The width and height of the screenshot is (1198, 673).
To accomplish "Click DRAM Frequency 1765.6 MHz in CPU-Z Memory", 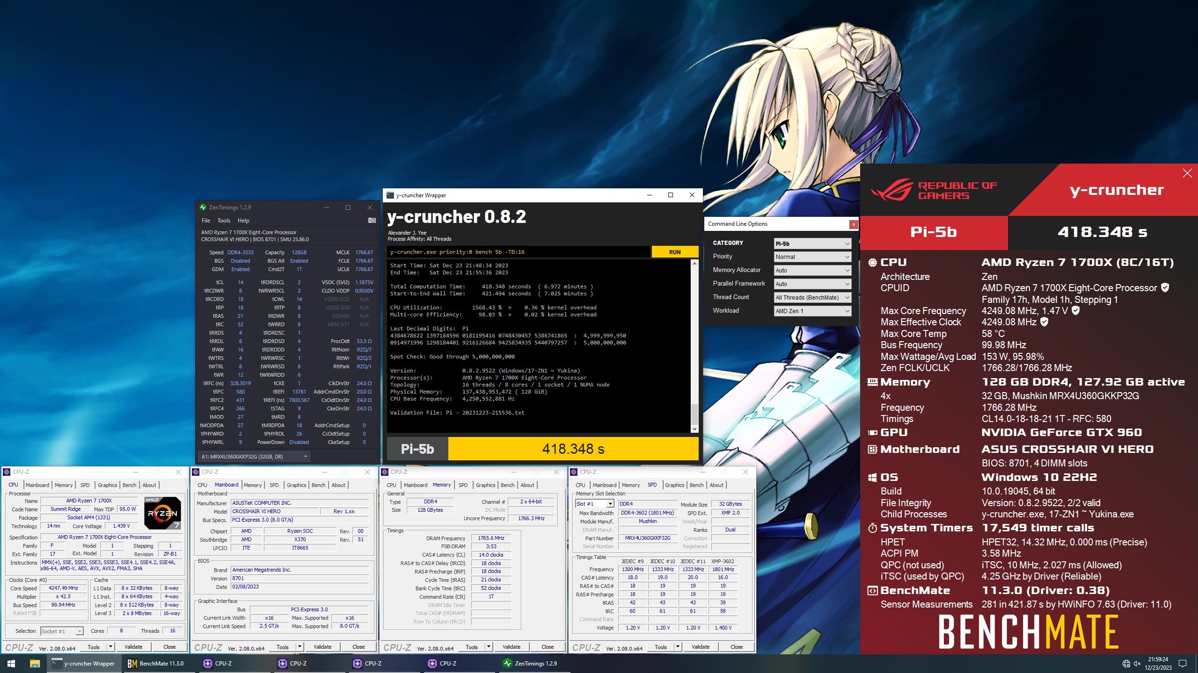I will pyautogui.click(x=491, y=538).
